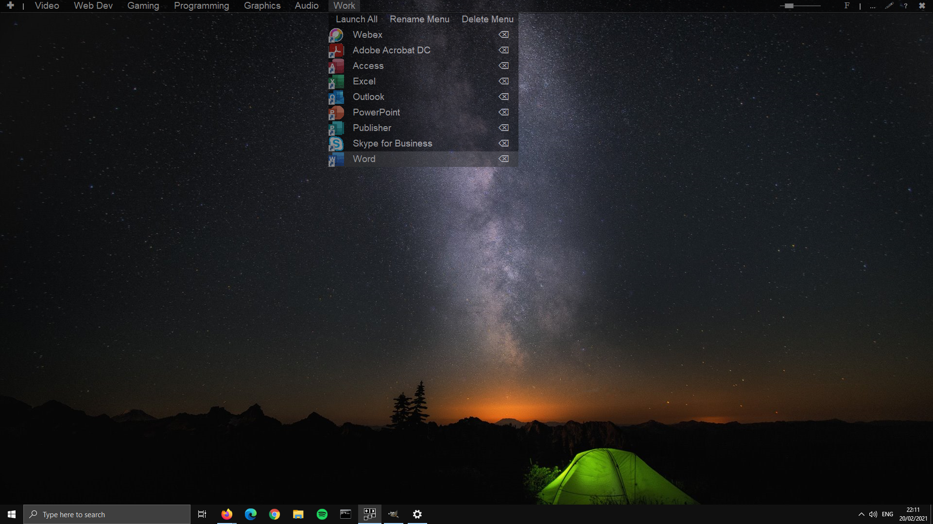Click the Windows taskbar search box

point(107,514)
